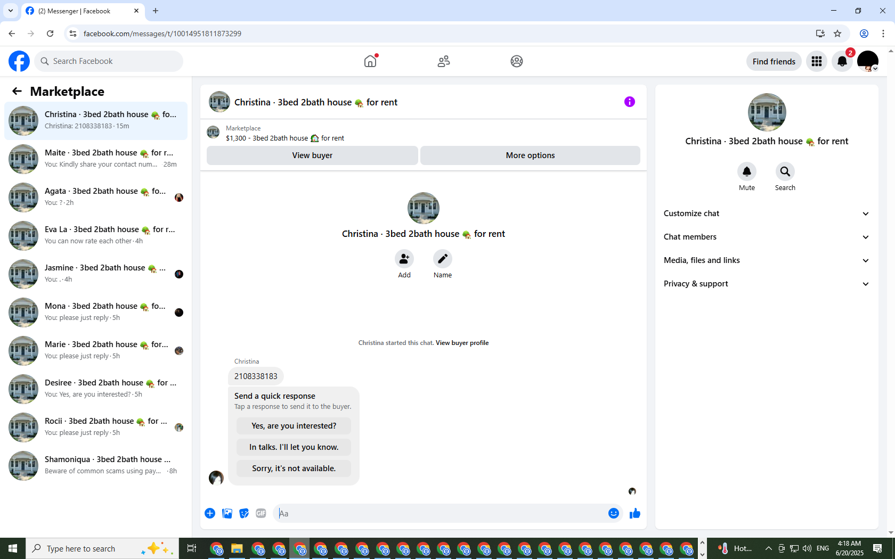Viewport: 895px width, 559px height.
Task: Expand Customize chat section
Action: click(767, 213)
